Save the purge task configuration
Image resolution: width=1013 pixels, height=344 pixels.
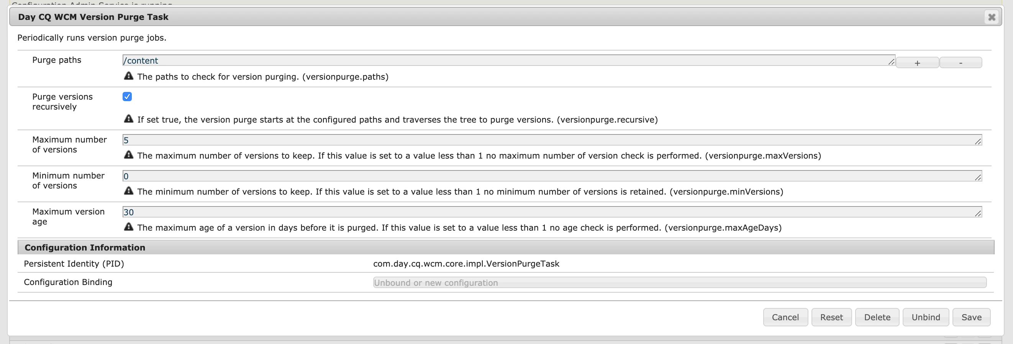coord(971,317)
